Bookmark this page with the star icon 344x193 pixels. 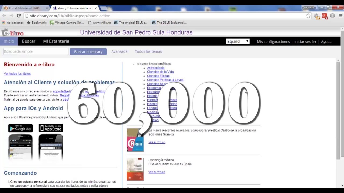pos(308,16)
